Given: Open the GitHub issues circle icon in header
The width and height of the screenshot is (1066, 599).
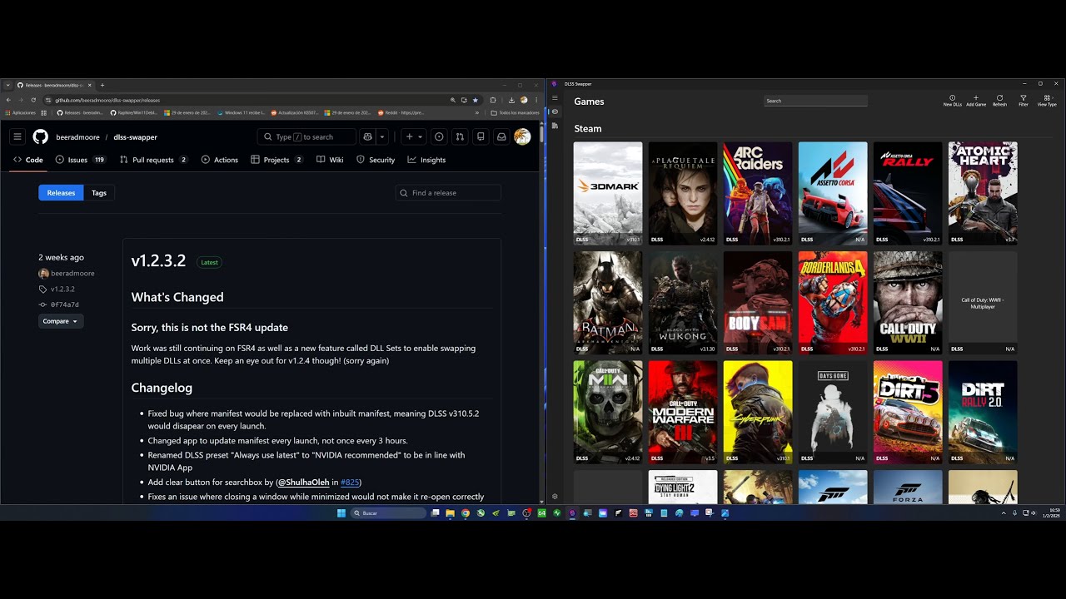Looking at the screenshot, I should pos(439,136).
